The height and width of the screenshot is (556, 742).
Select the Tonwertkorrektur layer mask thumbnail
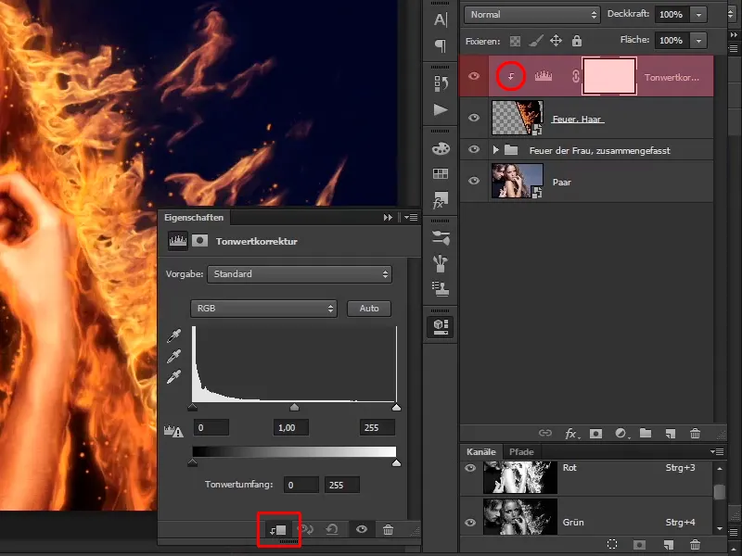tap(609, 76)
